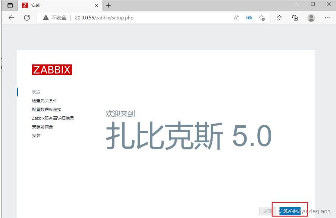Open the browser settings ellipsis menu
Viewport: 336px width, 218px height.
(x=327, y=18)
